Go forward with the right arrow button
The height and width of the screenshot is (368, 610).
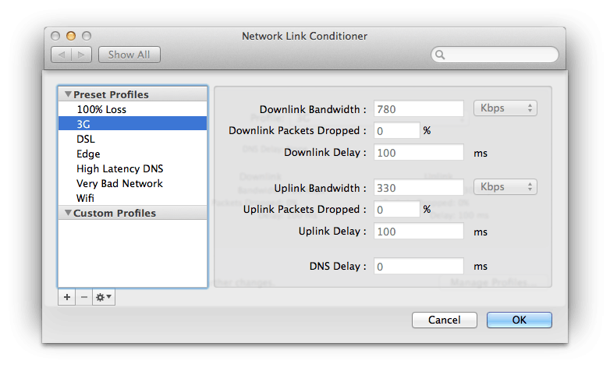tap(83, 55)
